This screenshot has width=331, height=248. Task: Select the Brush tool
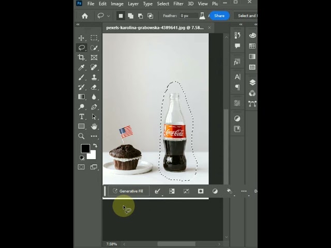(x=81, y=77)
